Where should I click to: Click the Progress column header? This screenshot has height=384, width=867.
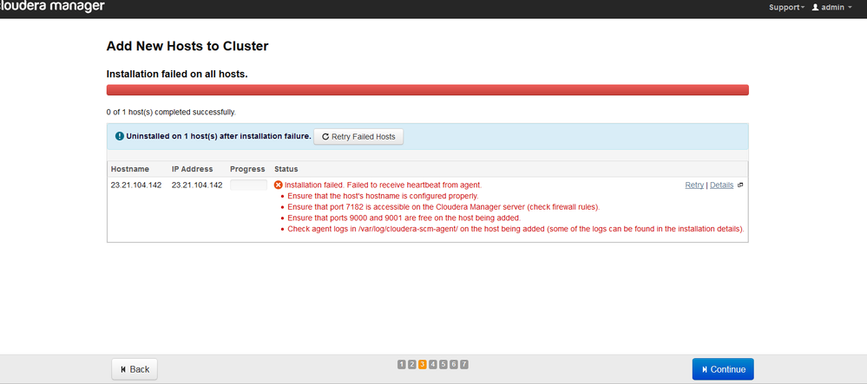(x=247, y=169)
